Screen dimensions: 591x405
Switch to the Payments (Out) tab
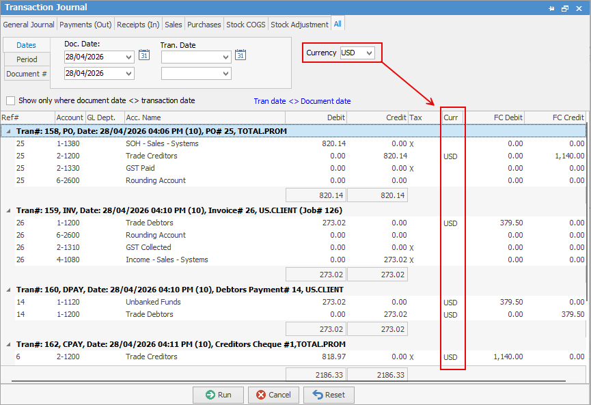point(85,25)
